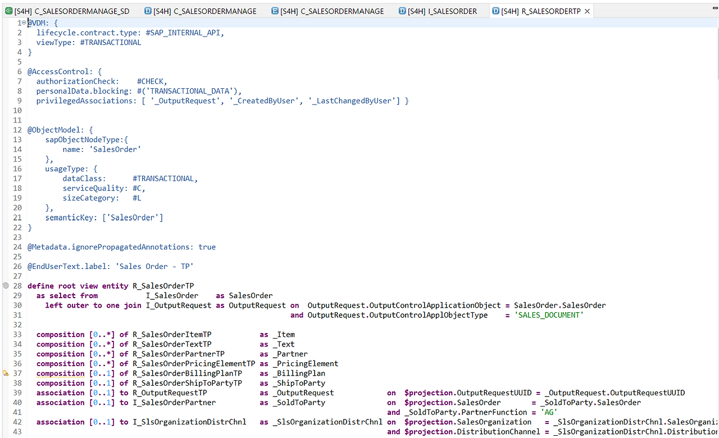719x438 pixels.
Task: Click line number 26 in the gutter
Action: tap(17, 266)
